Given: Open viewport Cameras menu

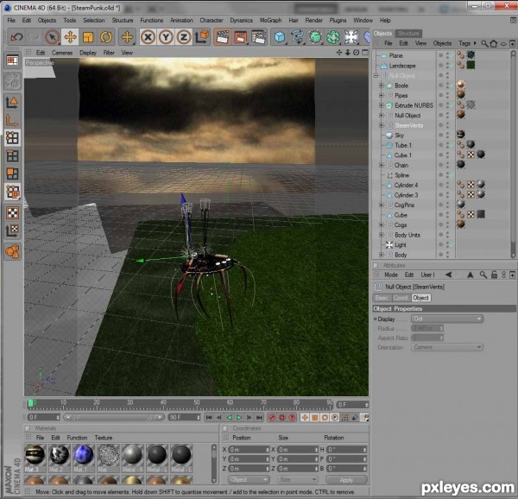Looking at the screenshot, I should point(62,53).
